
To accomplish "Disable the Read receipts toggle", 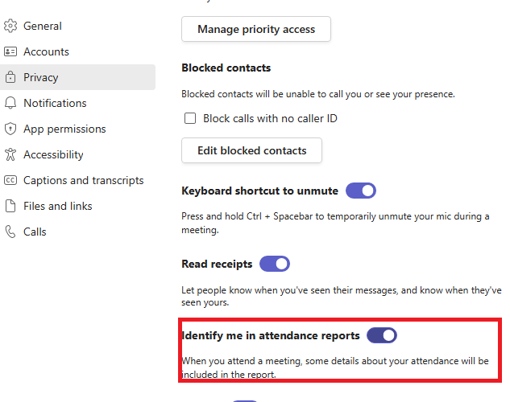I will tap(274, 264).
